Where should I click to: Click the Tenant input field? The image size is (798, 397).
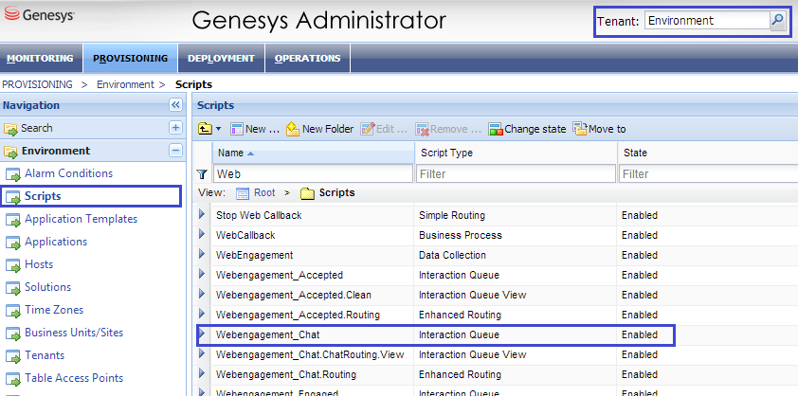(x=707, y=21)
